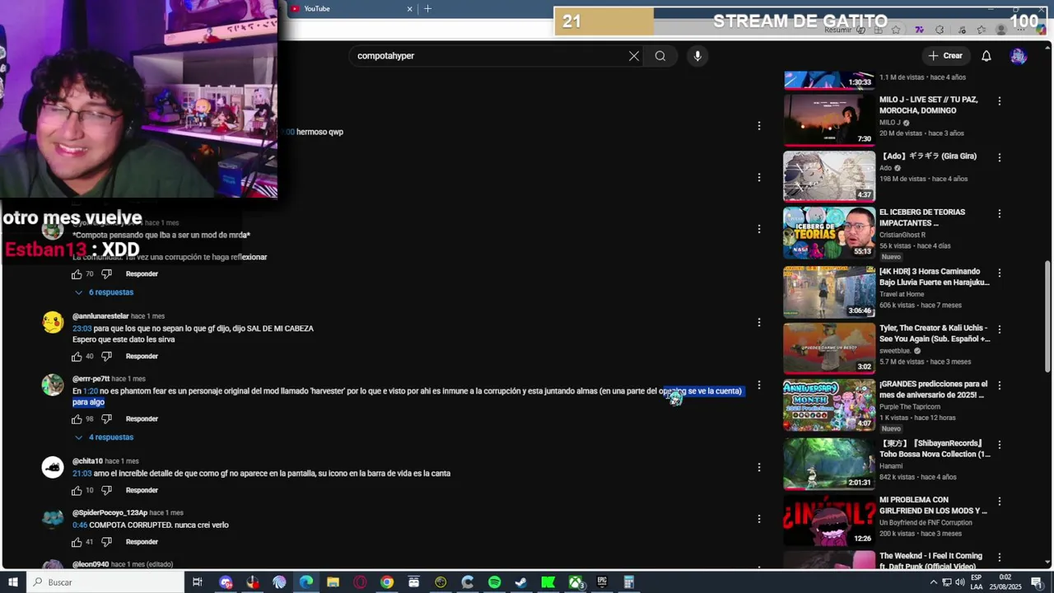Open options for @chita10's comment
This screenshot has width=1054, height=593.
759,467
